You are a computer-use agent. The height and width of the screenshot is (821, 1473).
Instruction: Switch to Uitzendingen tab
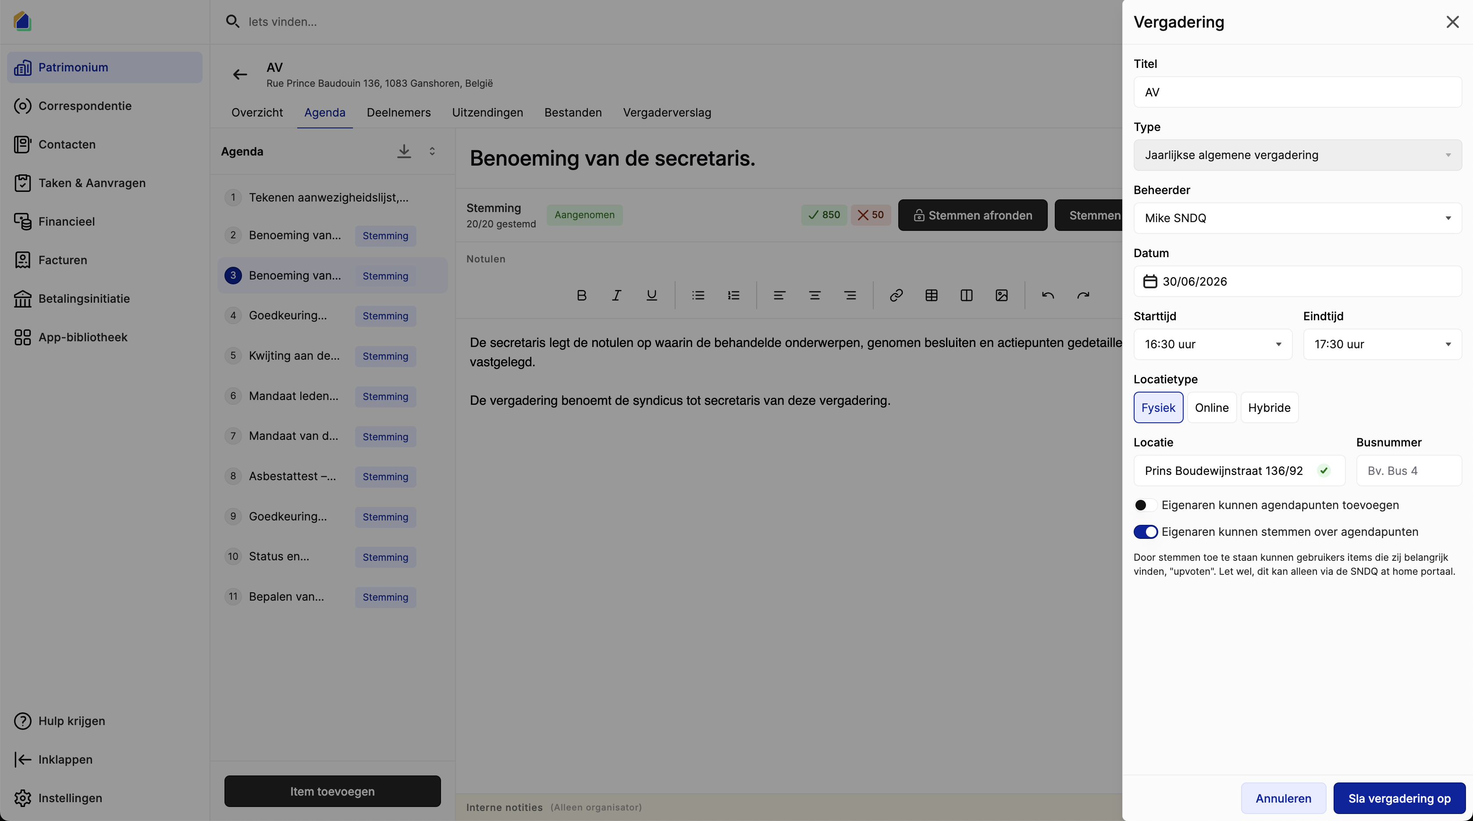click(x=487, y=113)
